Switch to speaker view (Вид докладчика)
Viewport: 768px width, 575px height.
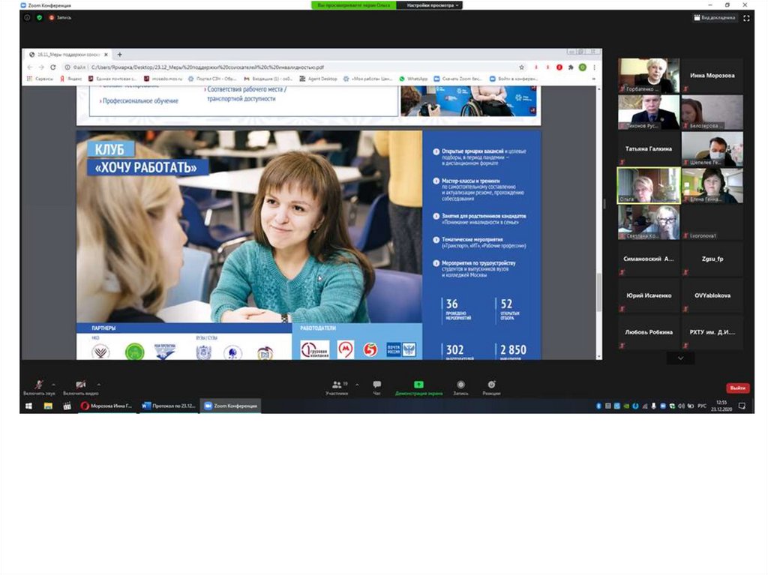[x=715, y=18]
